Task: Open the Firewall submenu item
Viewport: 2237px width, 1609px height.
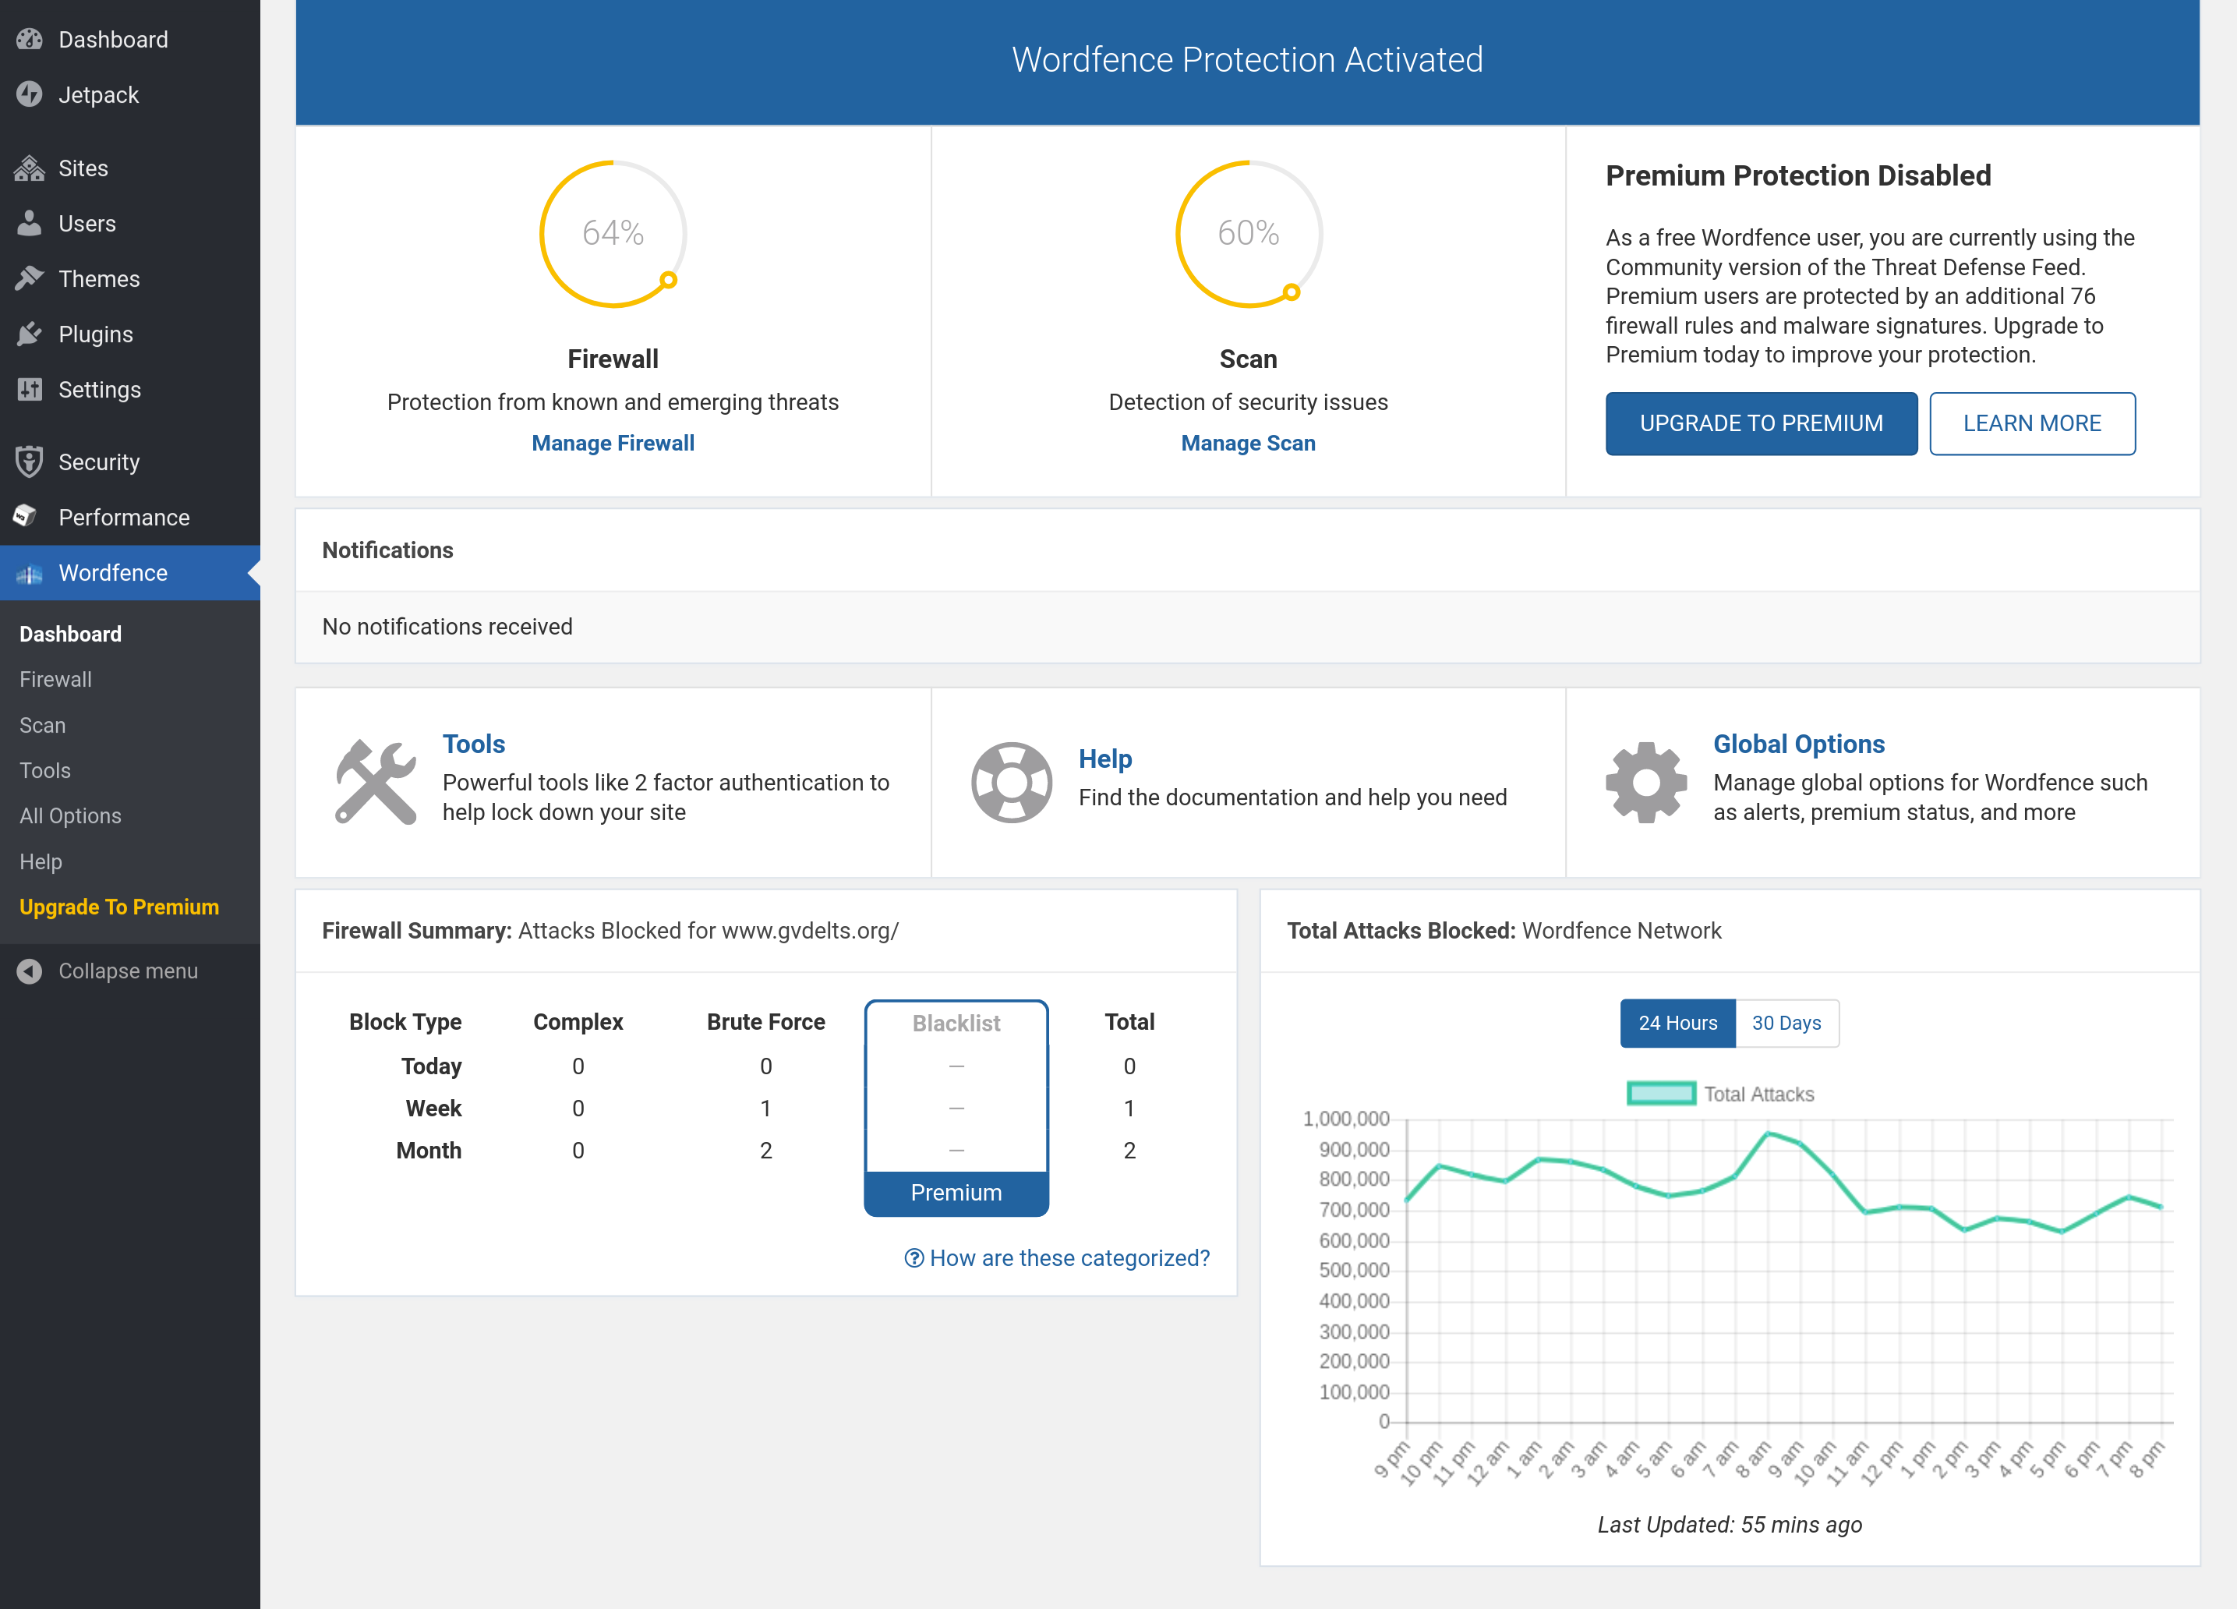Action: (55, 679)
